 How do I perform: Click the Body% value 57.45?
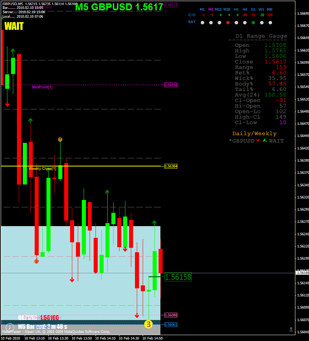(277, 84)
